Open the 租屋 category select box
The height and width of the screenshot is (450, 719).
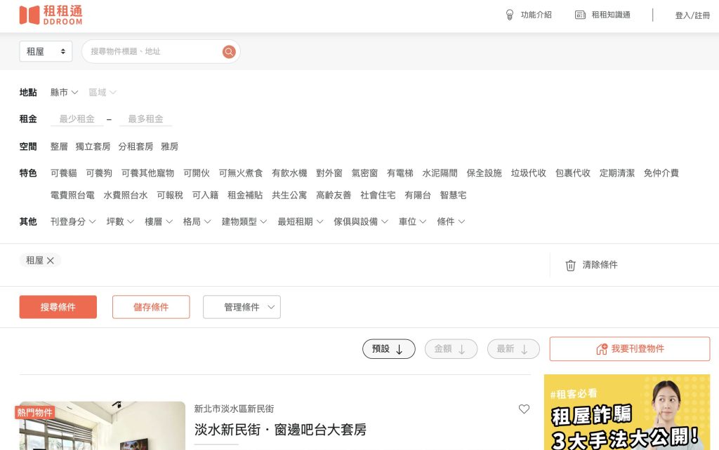[x=46, y=52]
